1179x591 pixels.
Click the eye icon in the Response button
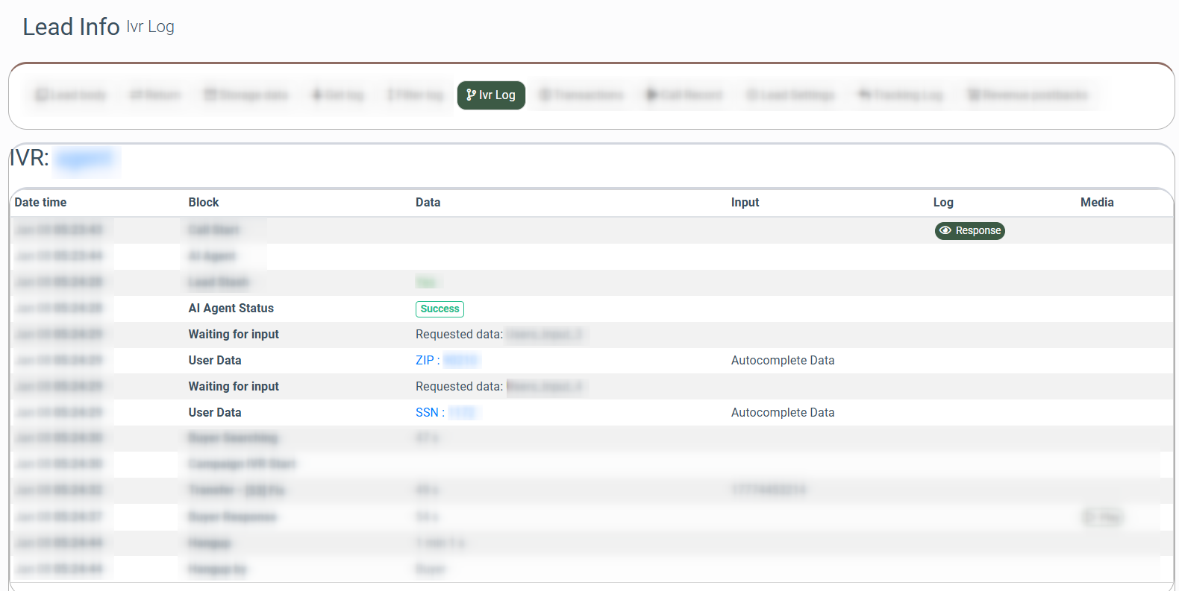(945, 231)
